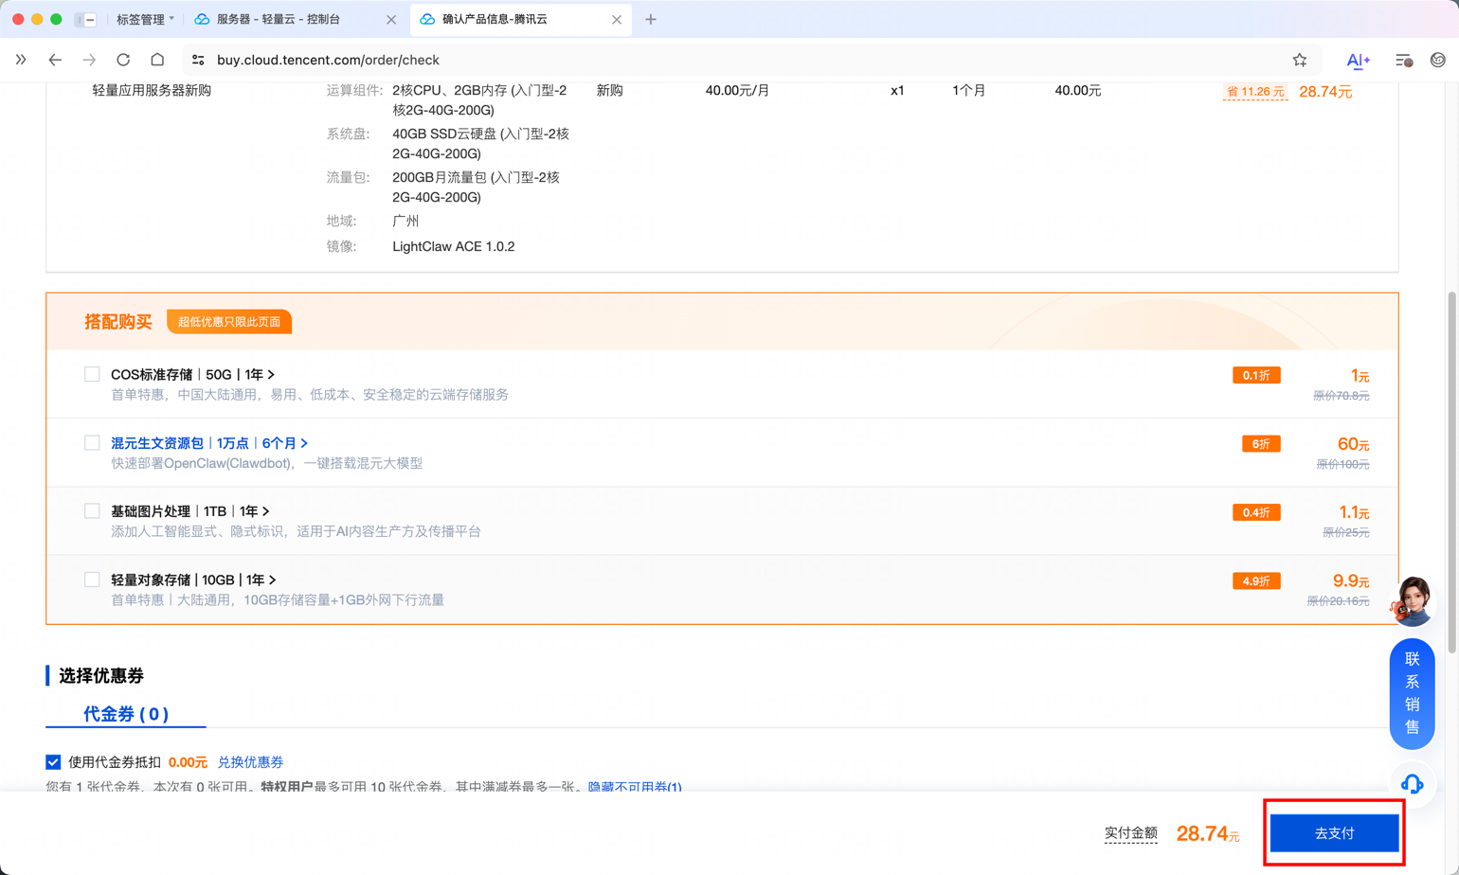
Task: Check the COS标准存储 bundle option
Action: point(91,374)
